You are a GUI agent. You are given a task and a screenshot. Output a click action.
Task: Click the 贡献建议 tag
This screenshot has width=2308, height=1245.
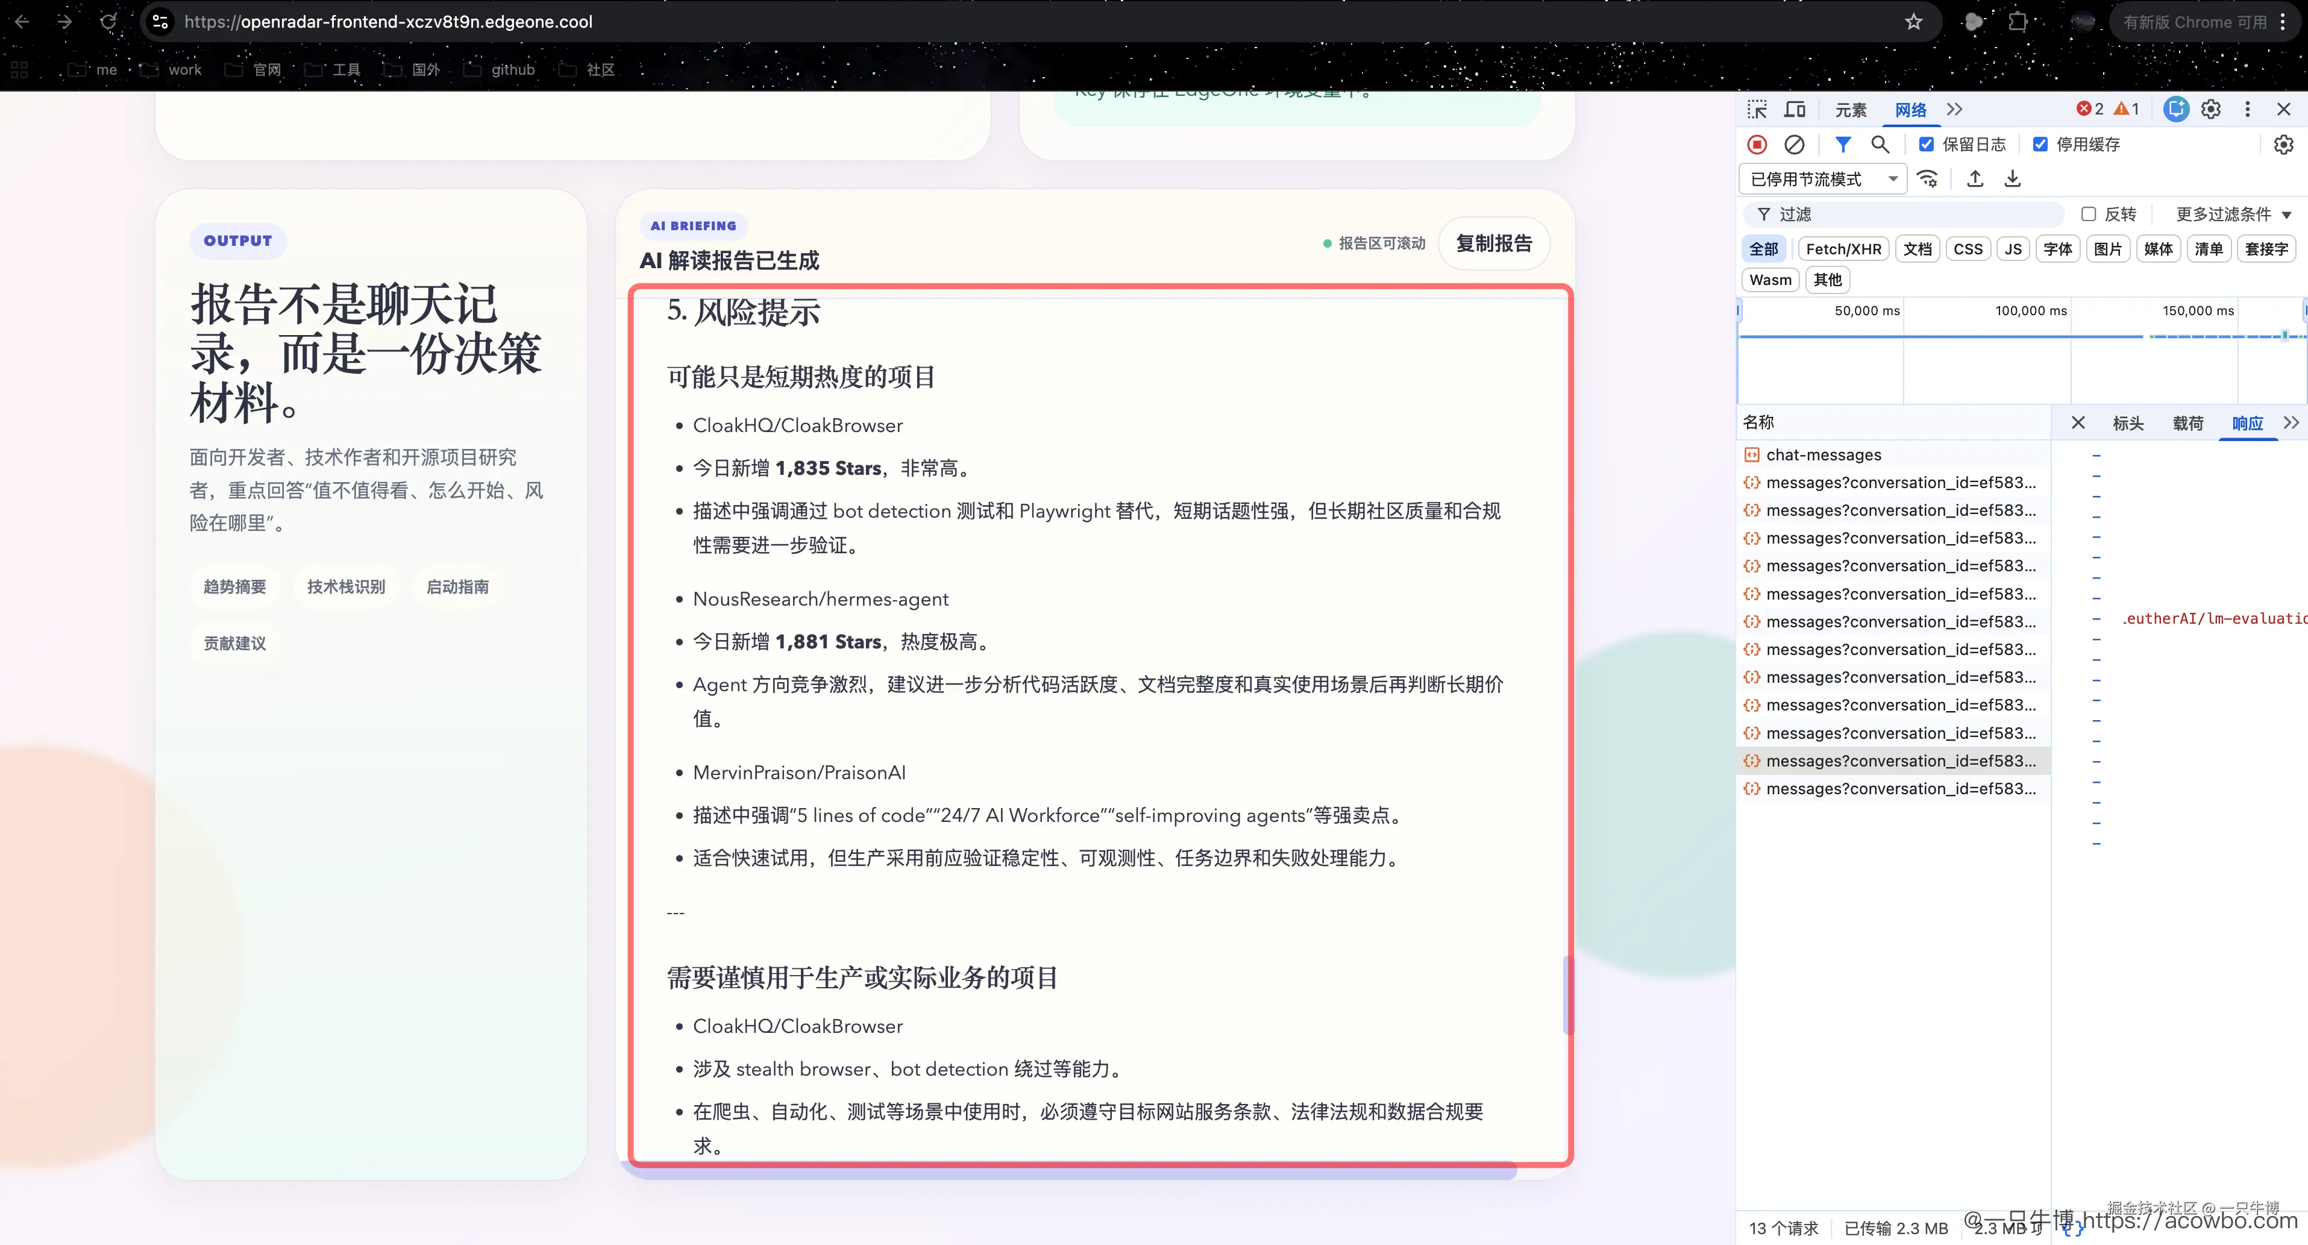(235, 643)
